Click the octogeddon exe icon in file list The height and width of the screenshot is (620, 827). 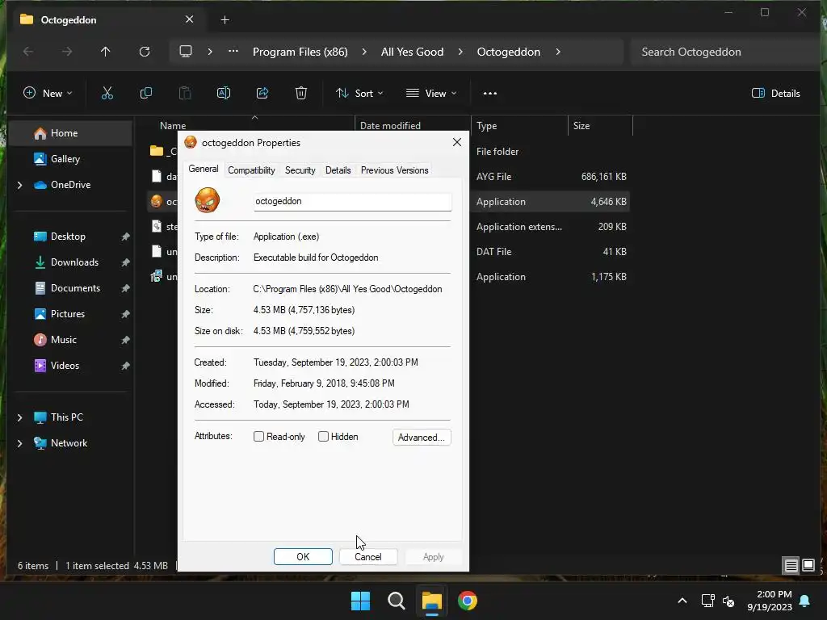click(156, 201)
